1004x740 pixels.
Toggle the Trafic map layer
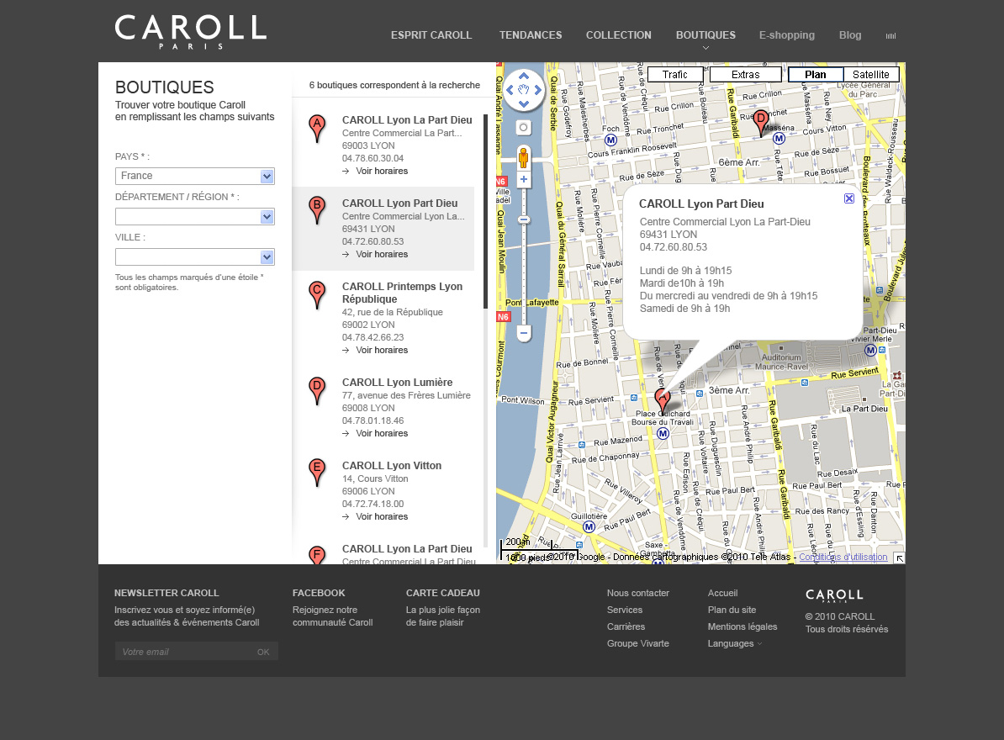pos(675,74)
